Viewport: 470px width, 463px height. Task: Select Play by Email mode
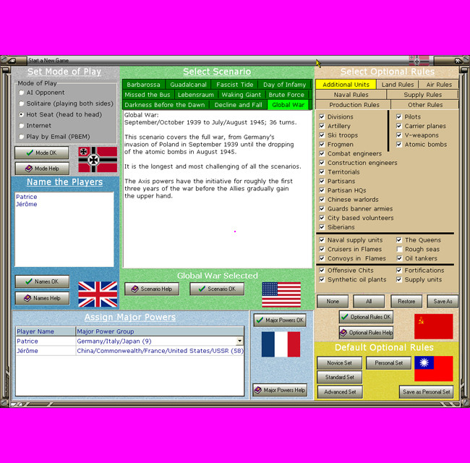(22, 137)
